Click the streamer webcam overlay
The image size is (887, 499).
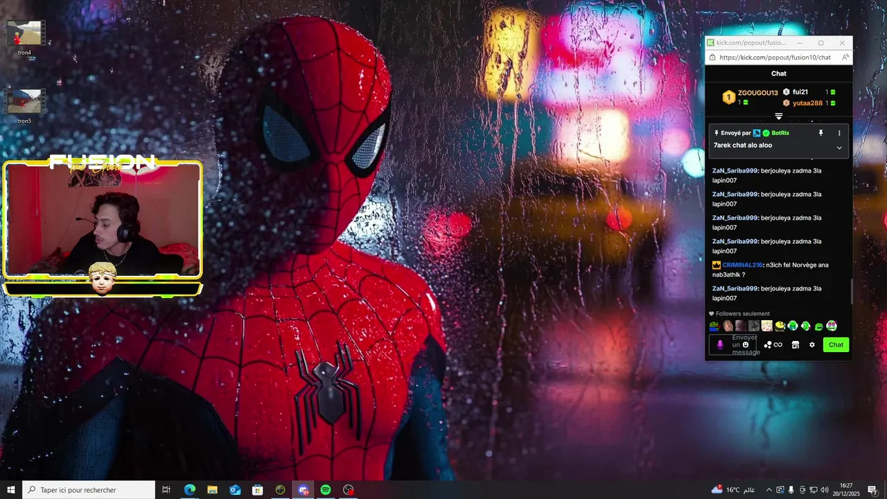[x=103, y=220]
